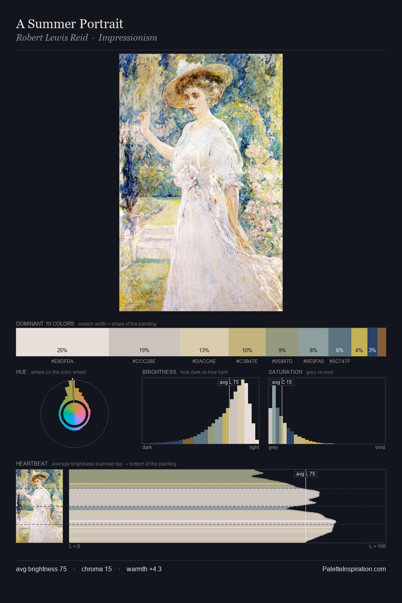Click the A Summer Portrait title
The width and height of the screenshot is (402, 603).
pyautogui.click(x=70, y=24)
